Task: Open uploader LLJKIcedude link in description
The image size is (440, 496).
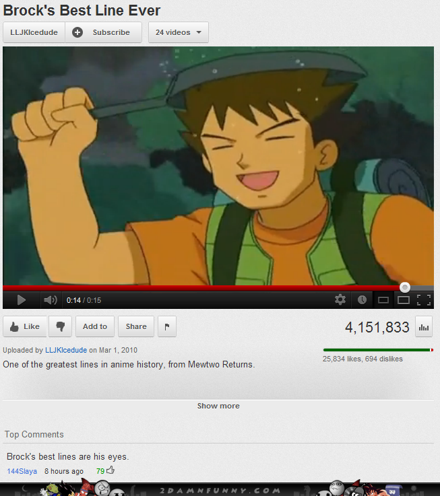Action: 66,350
